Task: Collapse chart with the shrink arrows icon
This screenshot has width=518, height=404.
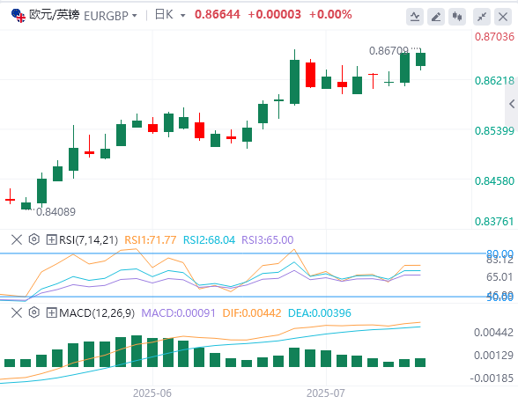Action: [482, 17]
